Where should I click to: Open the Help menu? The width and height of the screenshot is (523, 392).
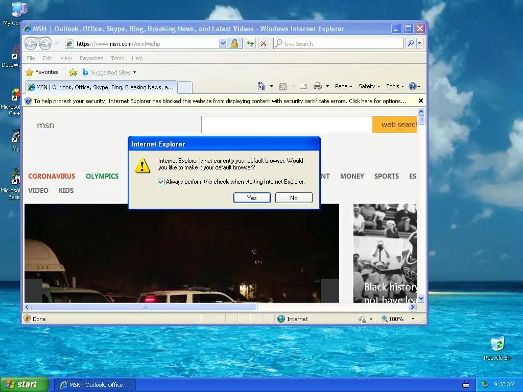click(x=137, y=58)
